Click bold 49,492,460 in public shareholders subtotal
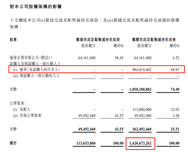This screenshot has height=152, width=188. (x=87, y=129)
